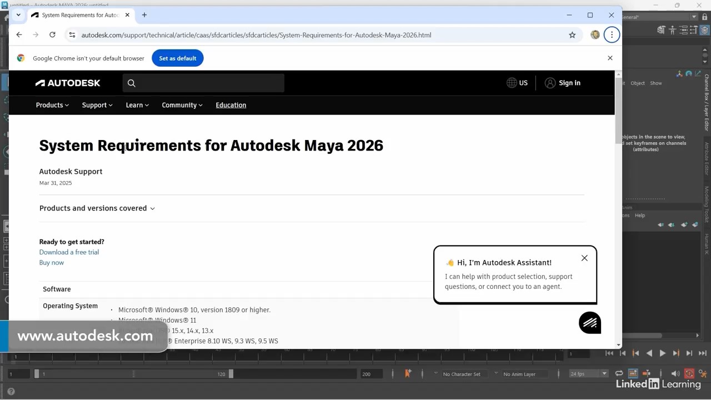This screenshot has width=711, height=400.
Task: Play backwards in Maya timeline
Action: 649,353
